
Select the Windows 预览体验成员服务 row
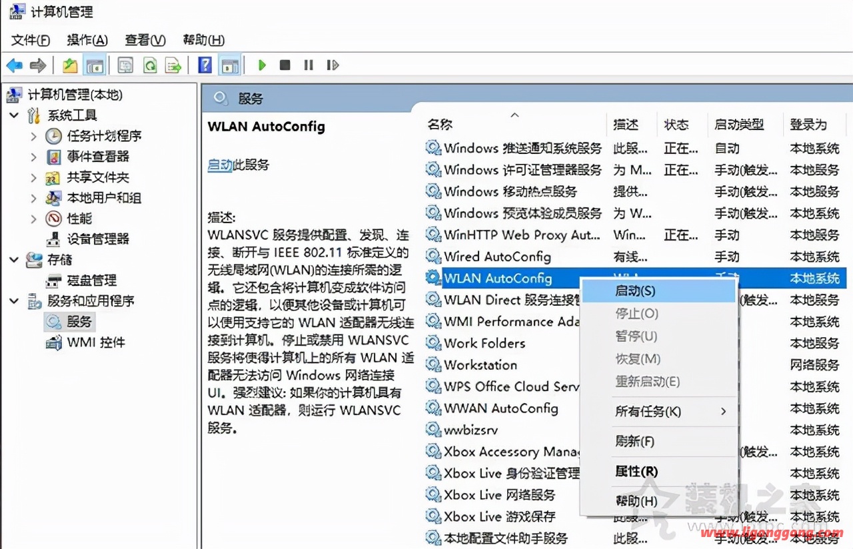635,213
